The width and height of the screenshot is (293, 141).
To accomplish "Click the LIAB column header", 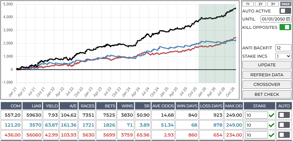I will pos(33,106).
